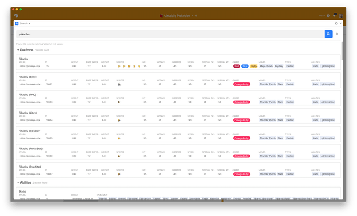Open the Pikachu record card
357x216 pixels.
tap(178, 62)
